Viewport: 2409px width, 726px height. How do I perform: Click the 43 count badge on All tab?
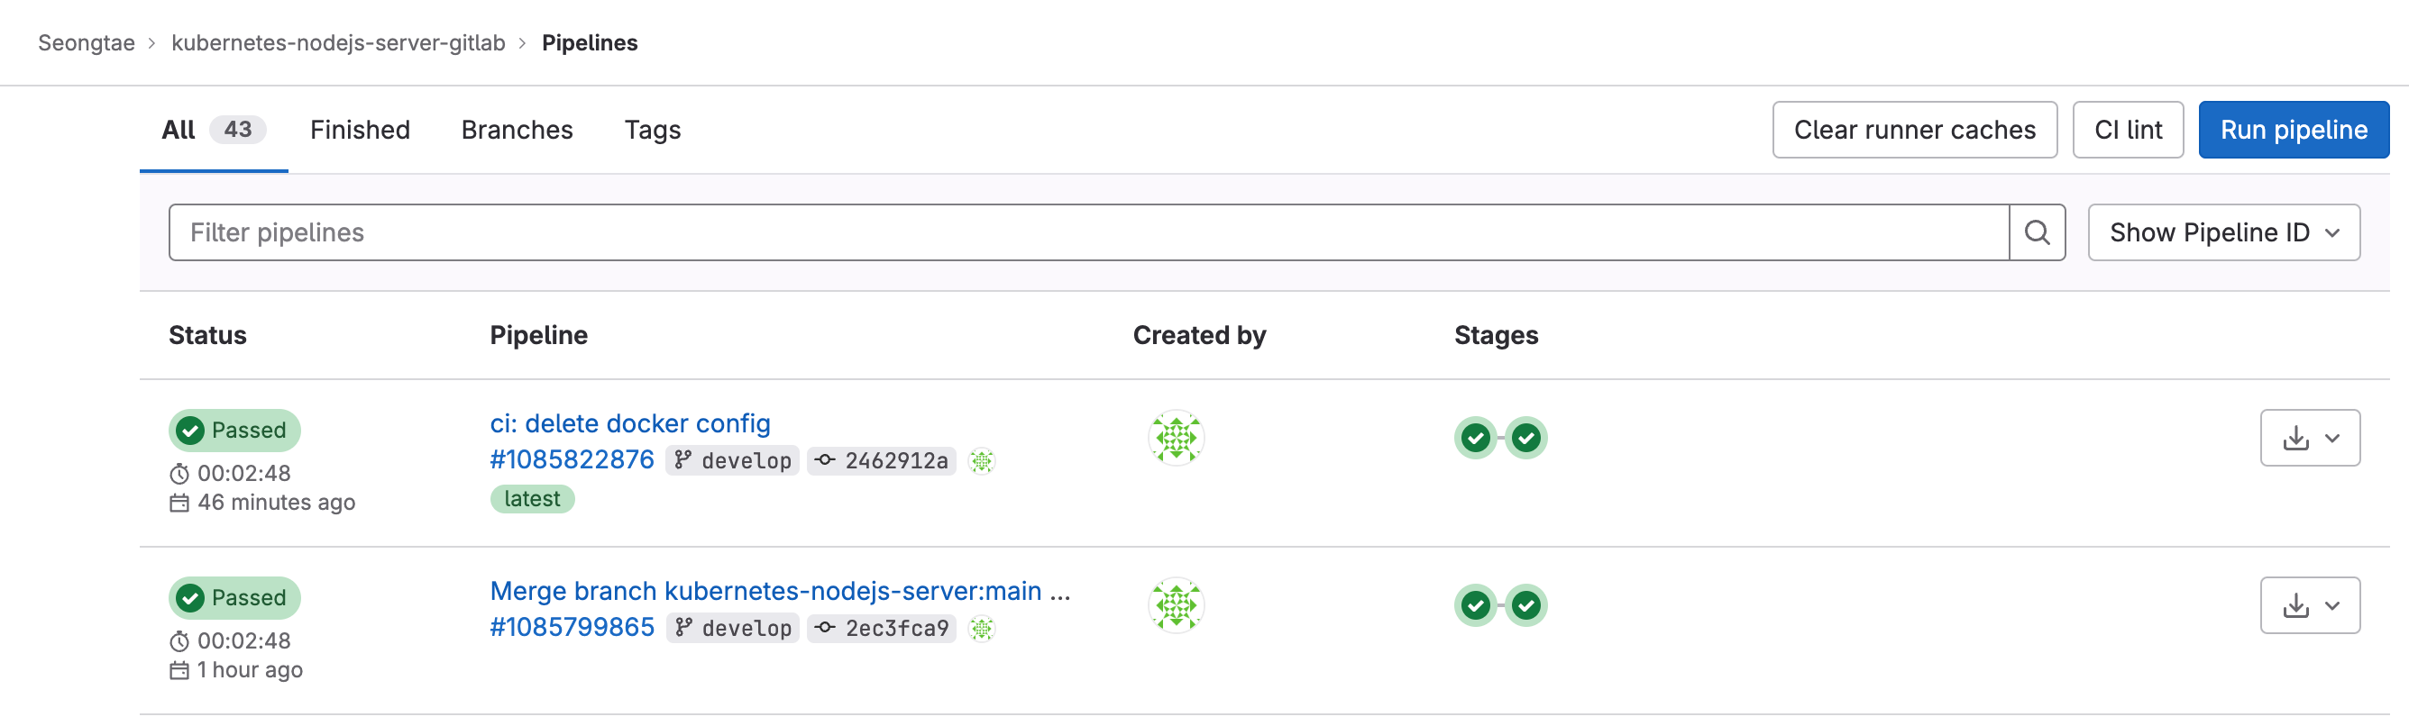point(237,129)
